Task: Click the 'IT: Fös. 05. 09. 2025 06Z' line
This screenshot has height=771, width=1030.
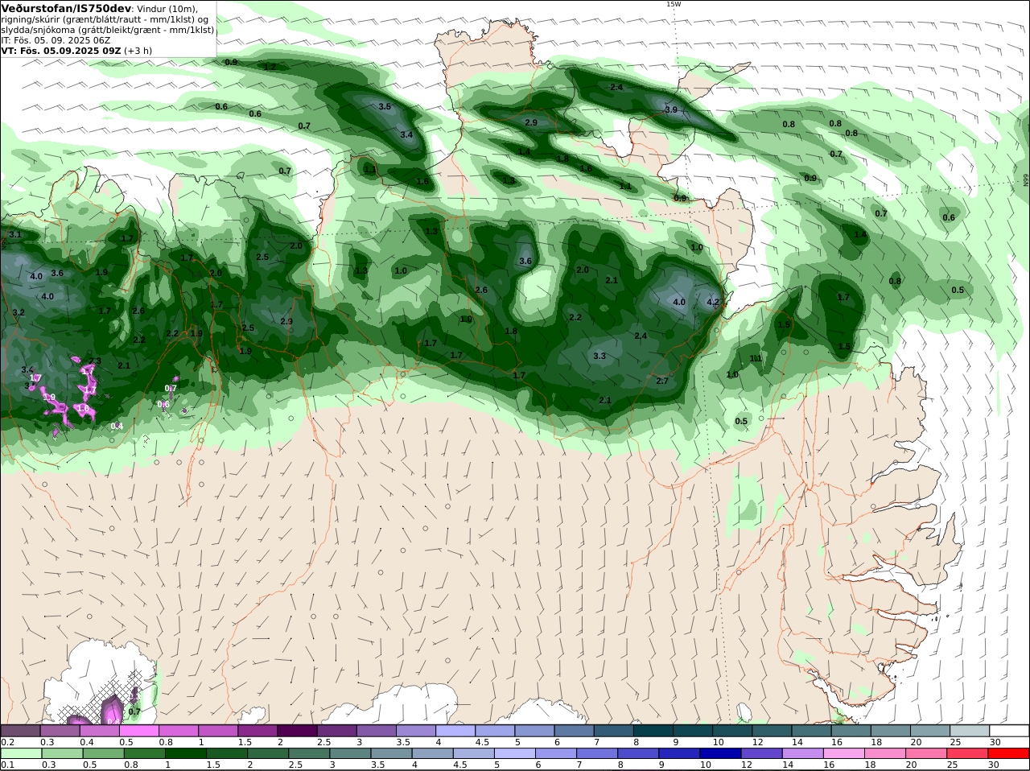Action: (x=56, y=40)
